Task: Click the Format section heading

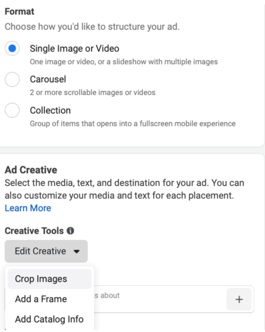Action: 19,11
